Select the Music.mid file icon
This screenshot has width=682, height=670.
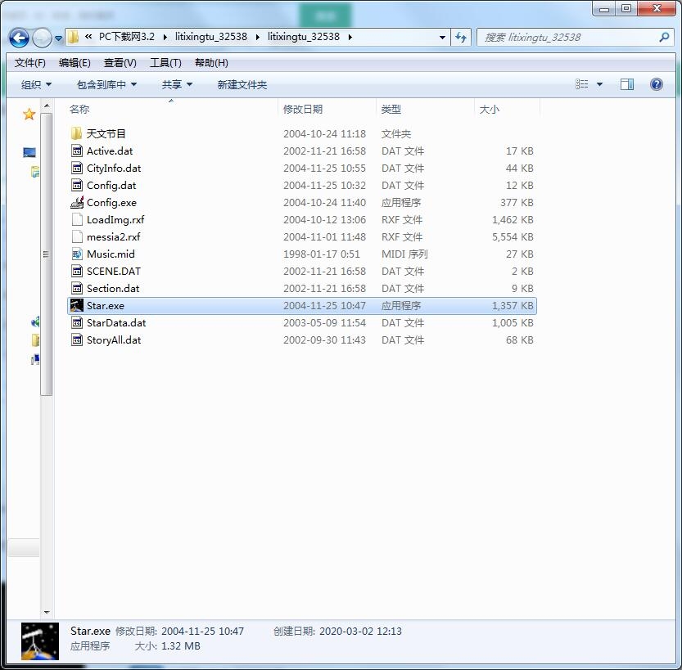click(x=77, y=254)
